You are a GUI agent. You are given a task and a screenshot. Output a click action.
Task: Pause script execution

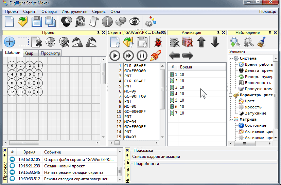click(142, 56)
